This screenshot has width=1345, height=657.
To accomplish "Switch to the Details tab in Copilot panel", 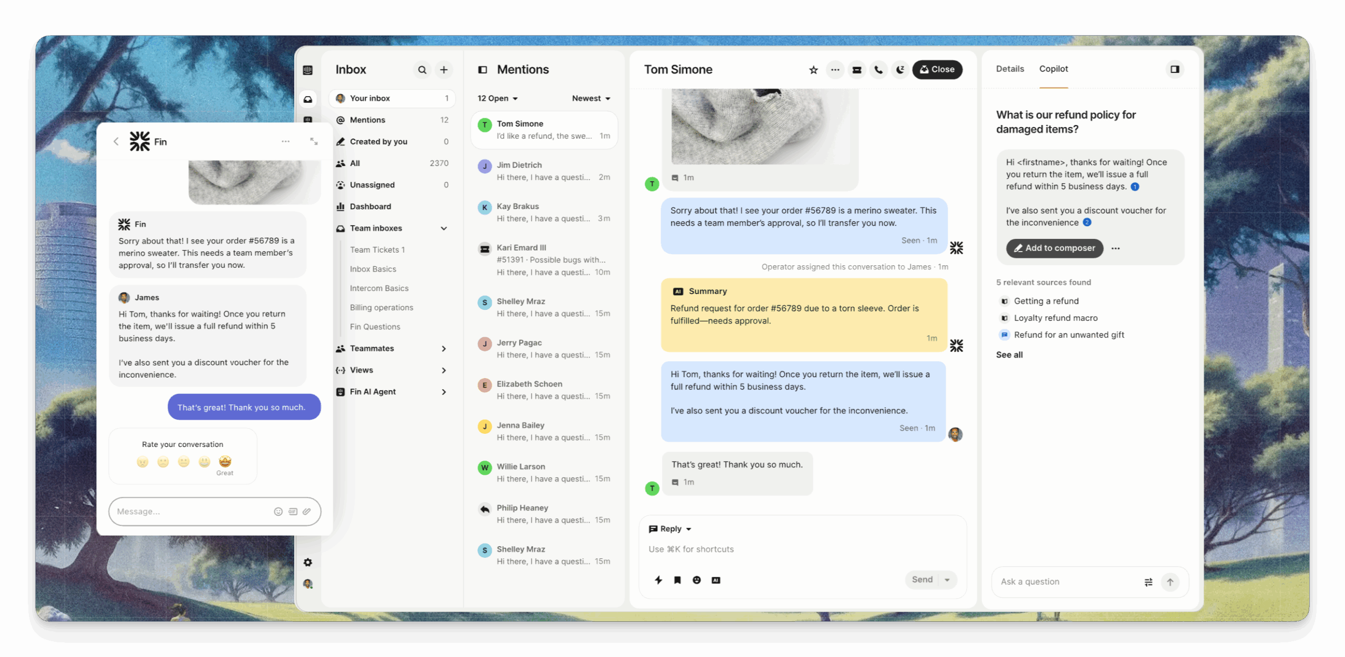I will point(1009,69).
